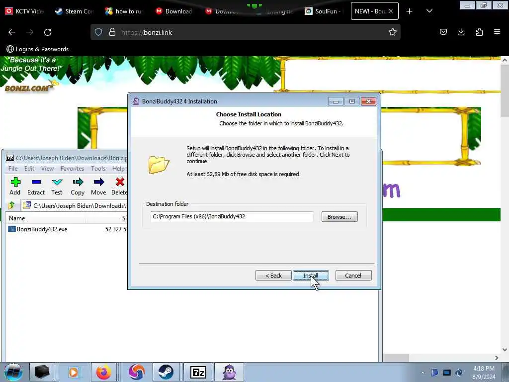
Task: Click the page's horizontal scrollbar right arrow
Action: pyautogui.click(x=497, y=358)
